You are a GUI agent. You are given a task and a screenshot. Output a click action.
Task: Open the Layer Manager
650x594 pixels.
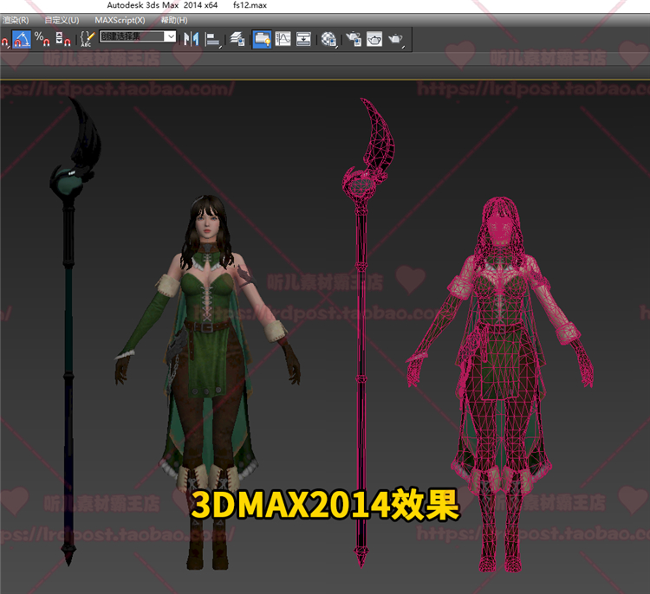(x=237, y=39)
